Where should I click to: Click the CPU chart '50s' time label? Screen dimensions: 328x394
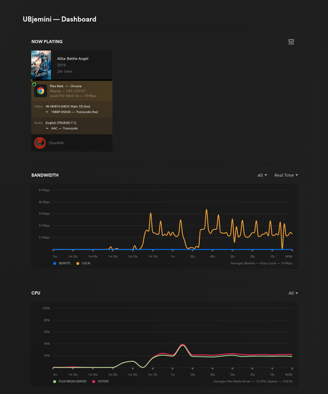point(193,375)
